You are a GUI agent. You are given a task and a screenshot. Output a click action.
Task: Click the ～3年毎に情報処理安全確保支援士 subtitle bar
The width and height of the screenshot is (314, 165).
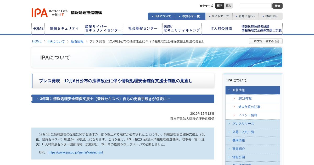tap(123, 99)
